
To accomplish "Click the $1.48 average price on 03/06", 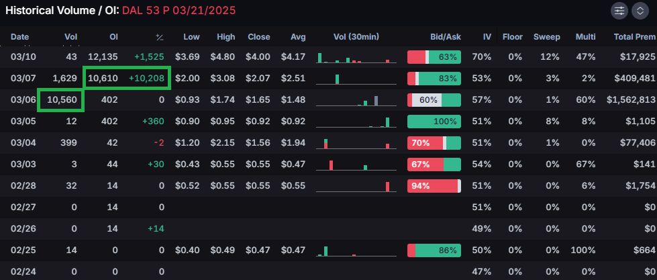I will pyautogui.click(x=293, y=100).
